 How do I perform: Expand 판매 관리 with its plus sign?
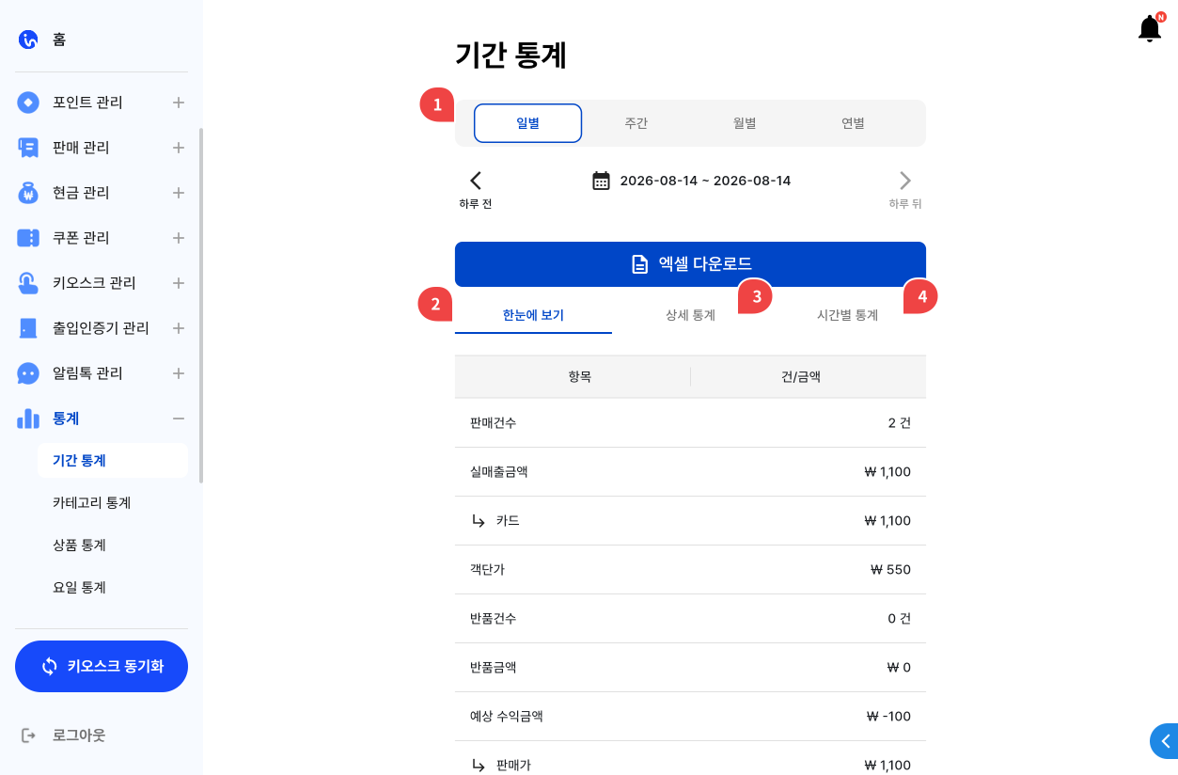point(179,148)
